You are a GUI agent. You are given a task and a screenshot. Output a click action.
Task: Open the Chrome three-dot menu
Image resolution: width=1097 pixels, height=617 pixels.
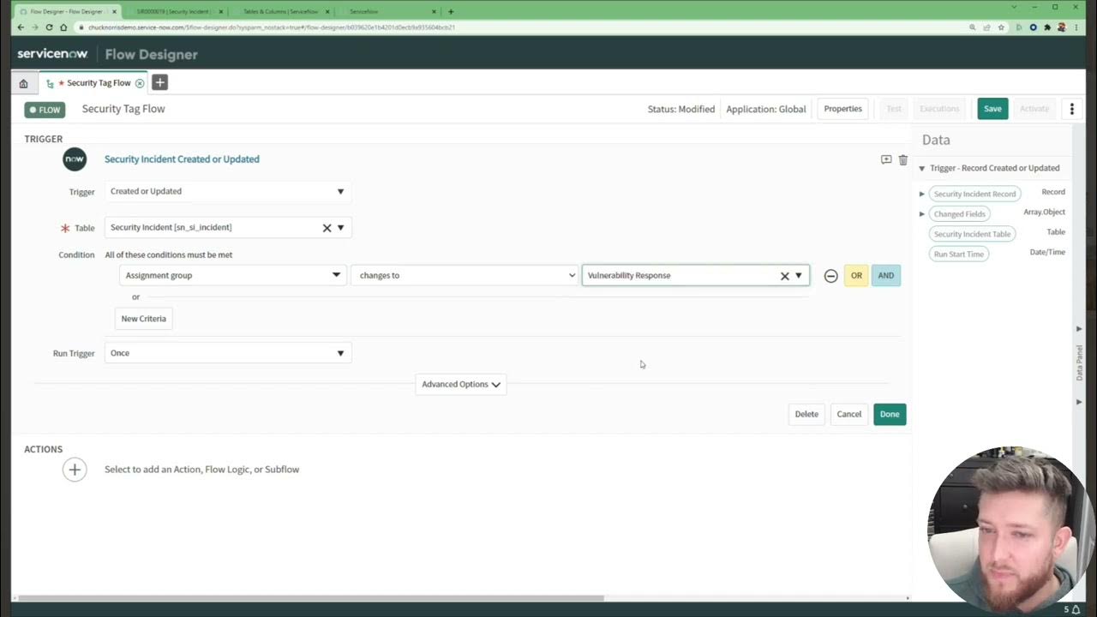tap(1076, 27)
